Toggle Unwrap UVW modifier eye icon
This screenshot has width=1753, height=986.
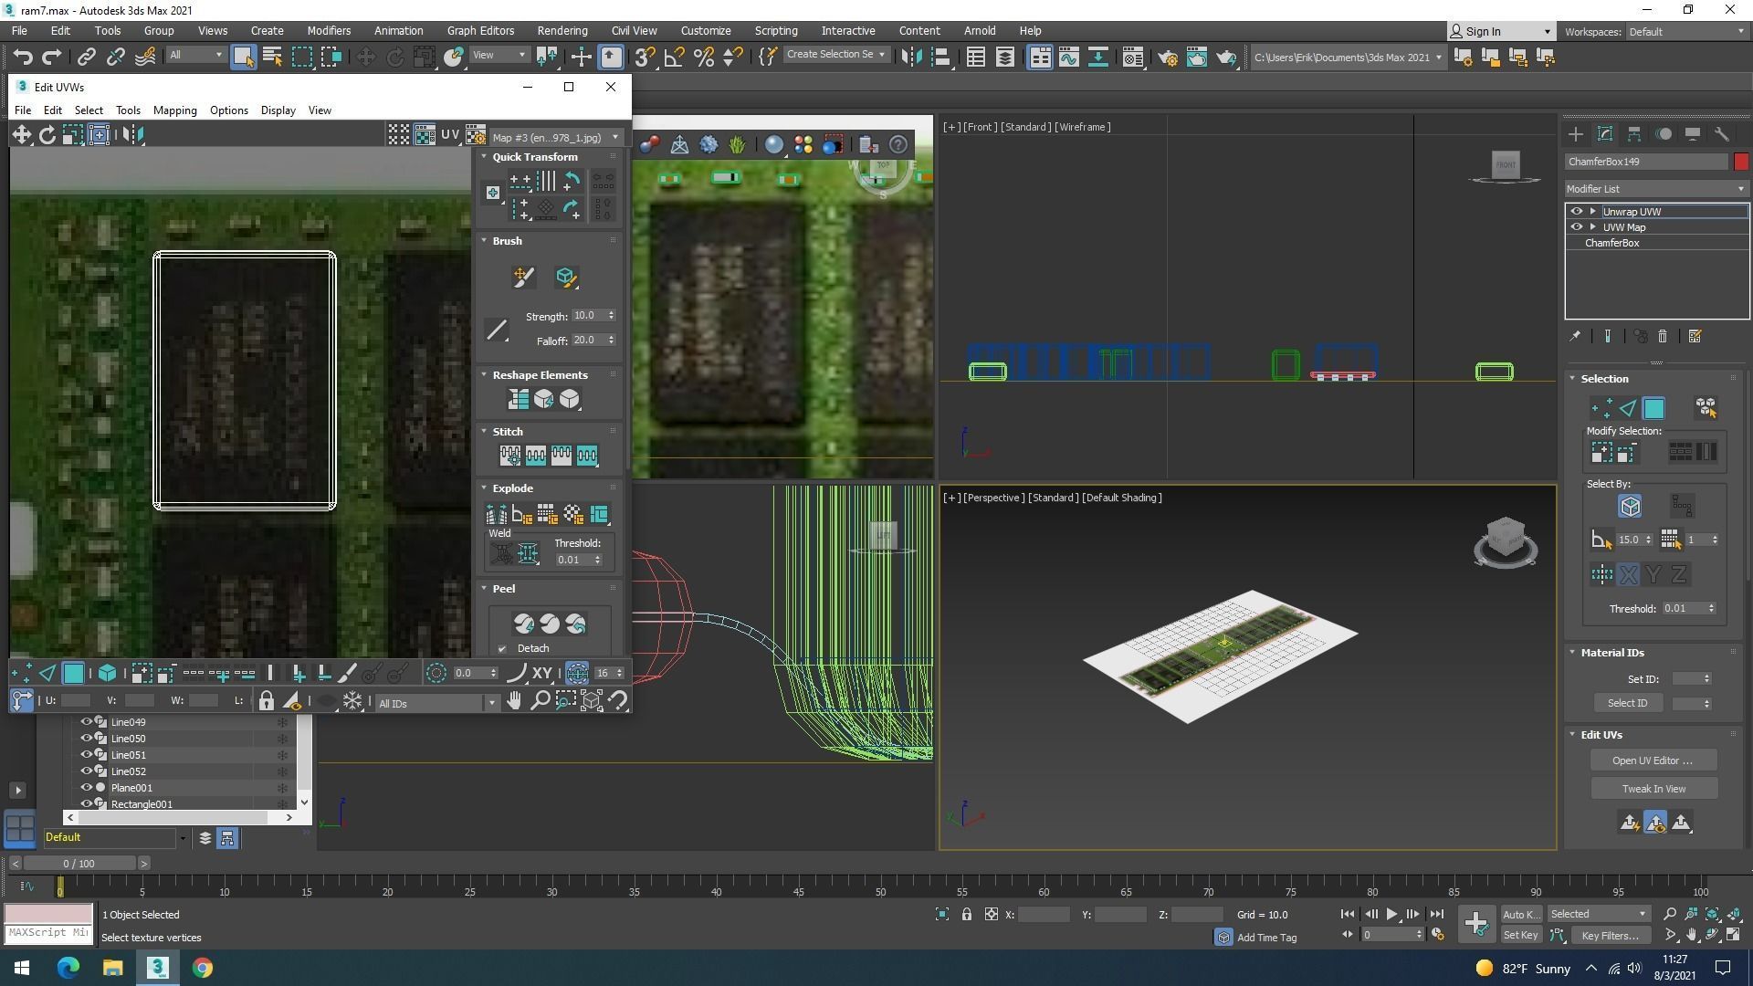tap(1576, 211)
